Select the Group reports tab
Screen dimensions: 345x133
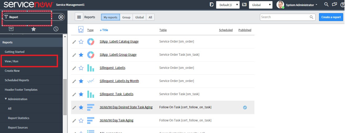[126, 17]
